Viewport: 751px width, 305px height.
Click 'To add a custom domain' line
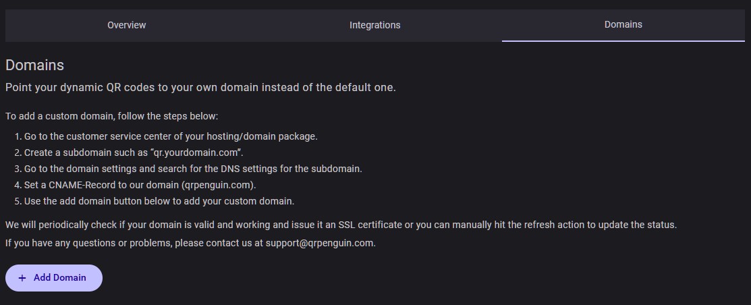[111, 116]
